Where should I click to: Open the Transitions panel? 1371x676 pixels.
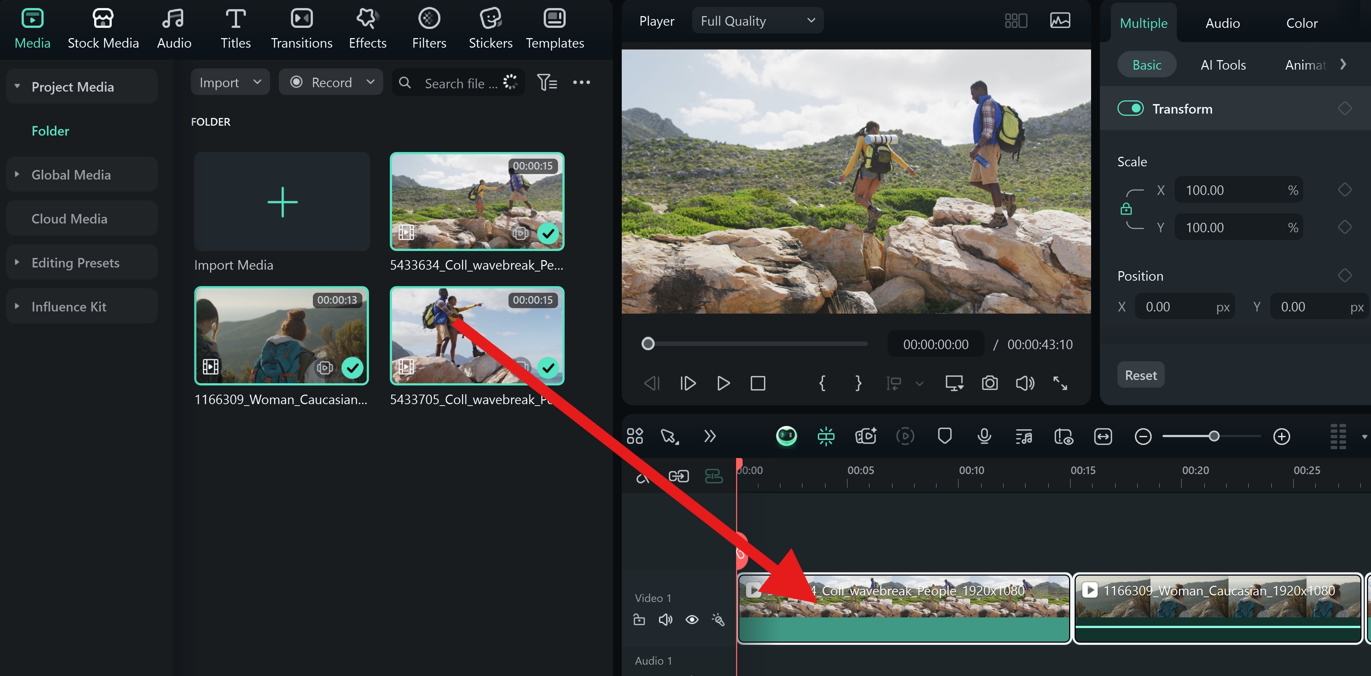tap(301, 29)
